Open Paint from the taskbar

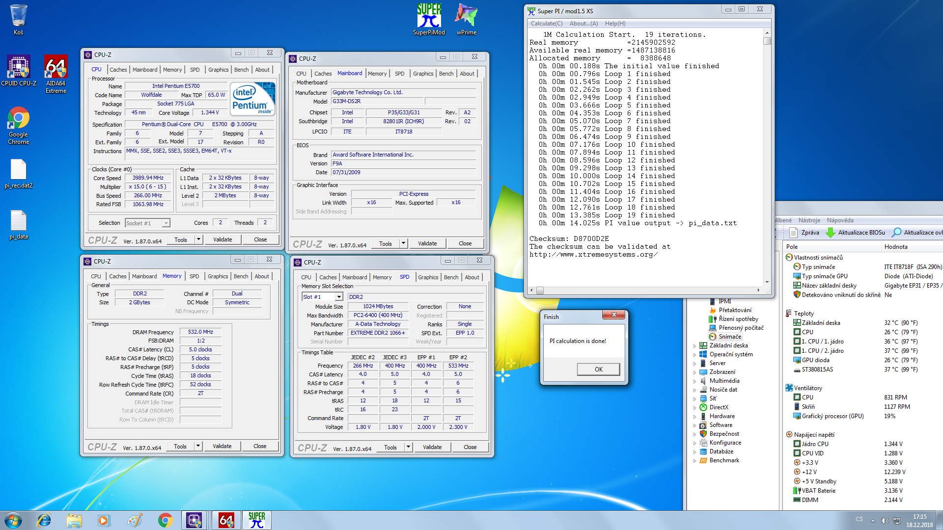click(134, 520)
